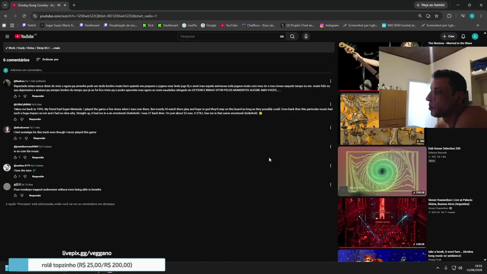Dislike the 'Poor monkeys trapped underwater' comment
This screenshot has width=487, height=274.
[x=22, y=196]
